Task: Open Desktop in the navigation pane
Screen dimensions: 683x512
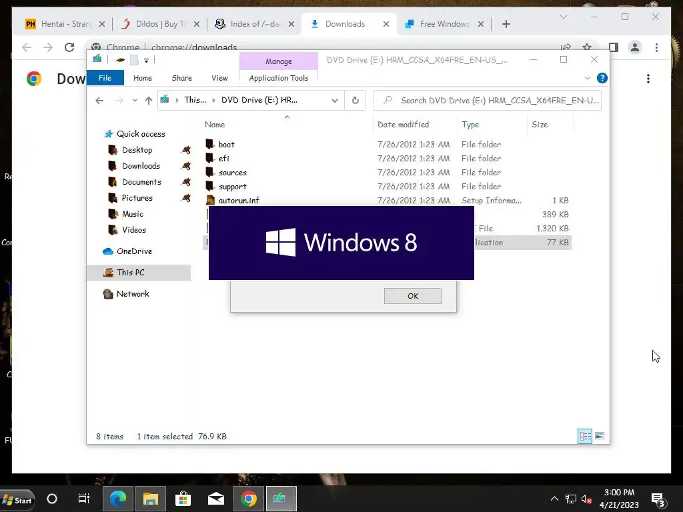Action: pyautogui.click(x=137, y=150)
